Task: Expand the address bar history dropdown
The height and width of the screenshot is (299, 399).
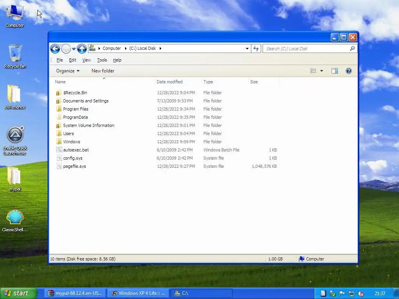Action: (x=247, y=48)
